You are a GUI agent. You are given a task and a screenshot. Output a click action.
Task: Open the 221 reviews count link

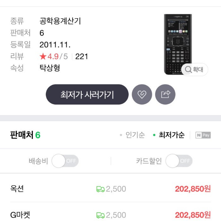(81, 57)
